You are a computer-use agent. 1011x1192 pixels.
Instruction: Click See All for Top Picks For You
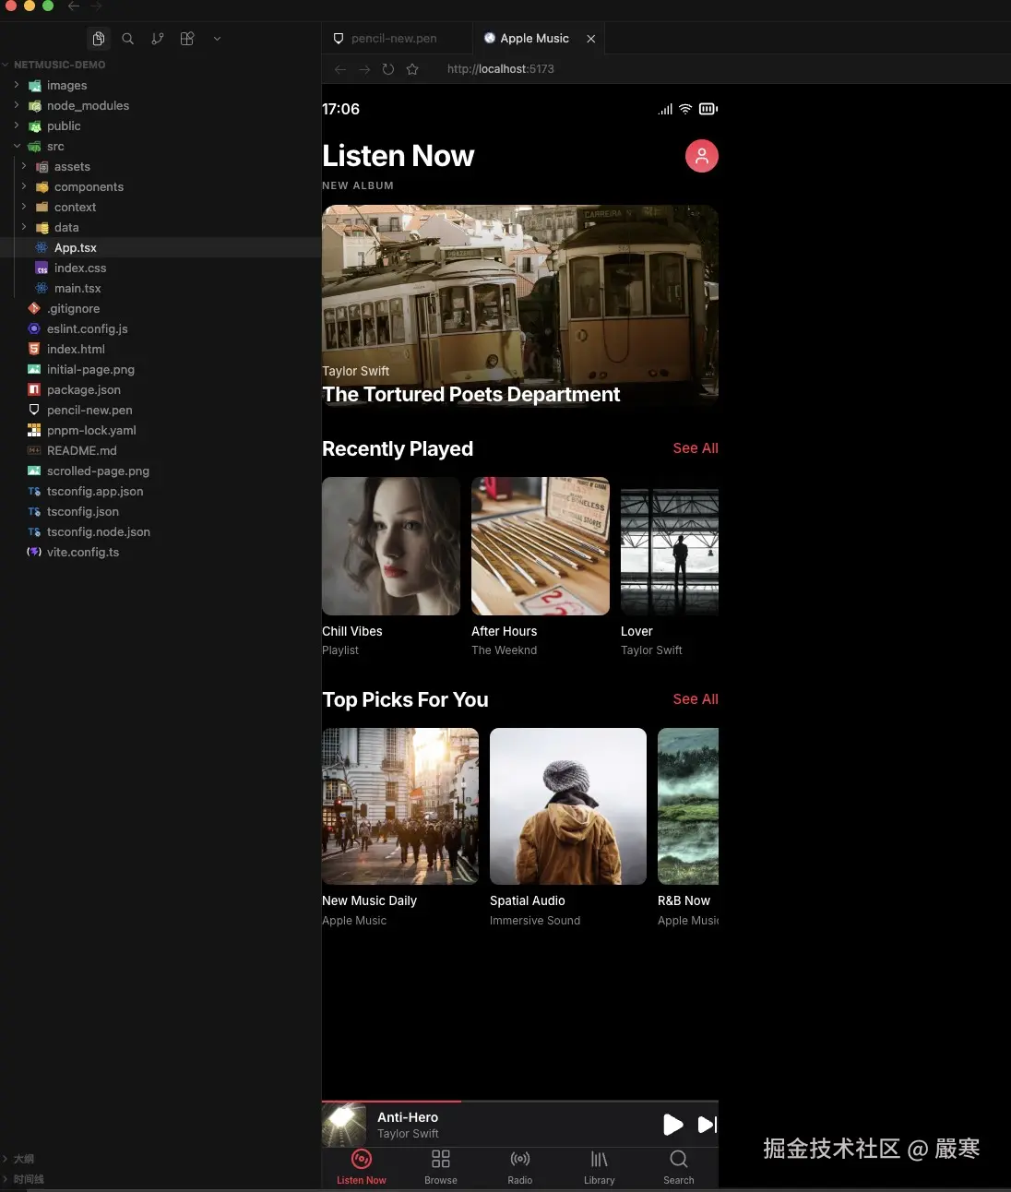point(696,699)
